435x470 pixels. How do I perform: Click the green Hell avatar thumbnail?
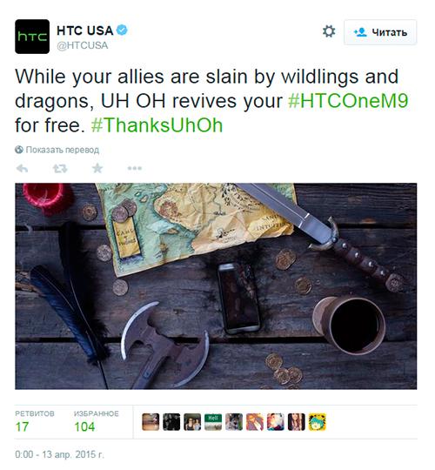[213, 422]
